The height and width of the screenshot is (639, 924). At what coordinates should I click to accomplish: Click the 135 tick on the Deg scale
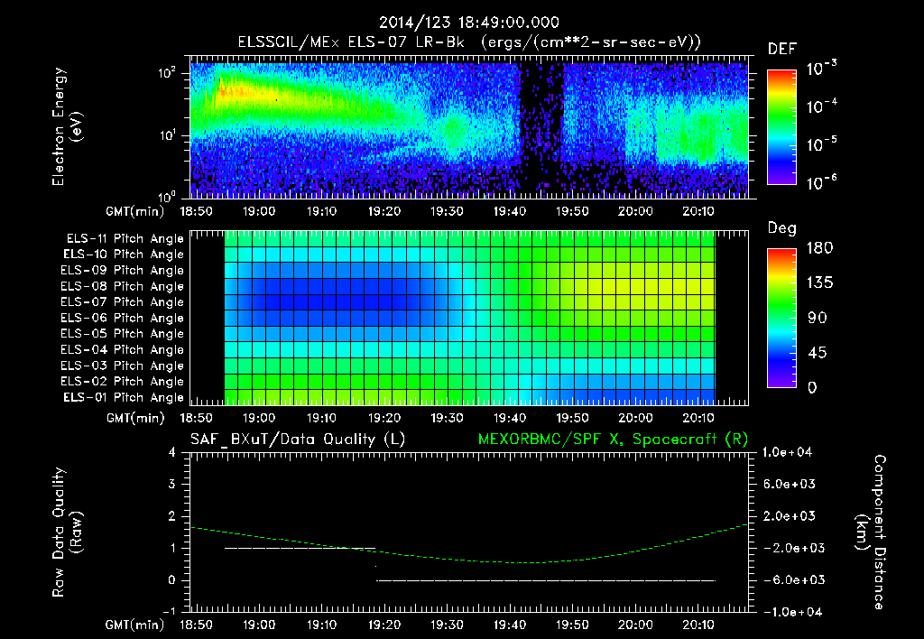819,283
